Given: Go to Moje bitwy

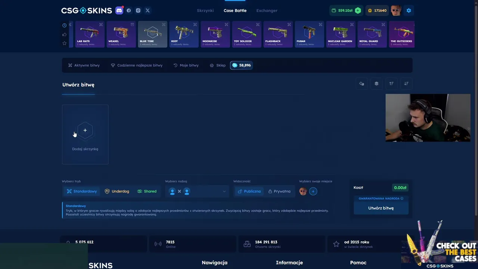Looking at the screenshot, I should pos(186,65).
